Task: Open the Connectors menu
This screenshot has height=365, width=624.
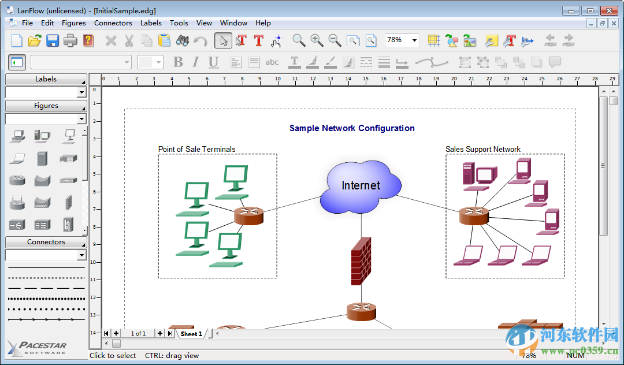Action: tap(113, 23)
